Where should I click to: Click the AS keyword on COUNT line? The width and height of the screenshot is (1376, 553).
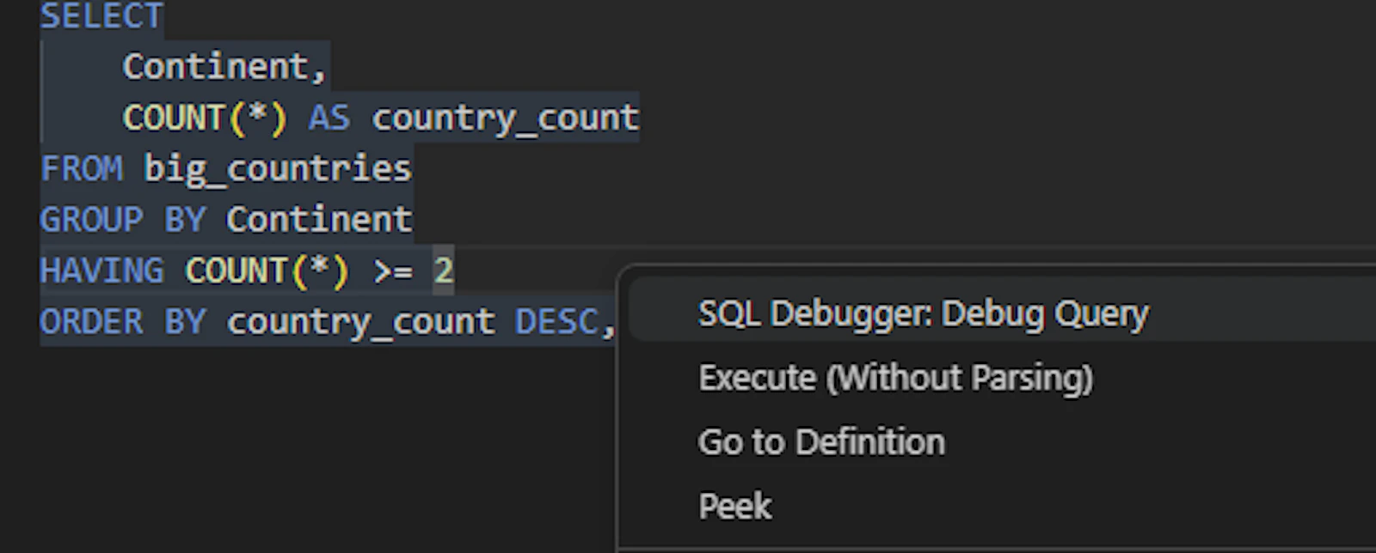pyautogui.click(x=329, y=118)
